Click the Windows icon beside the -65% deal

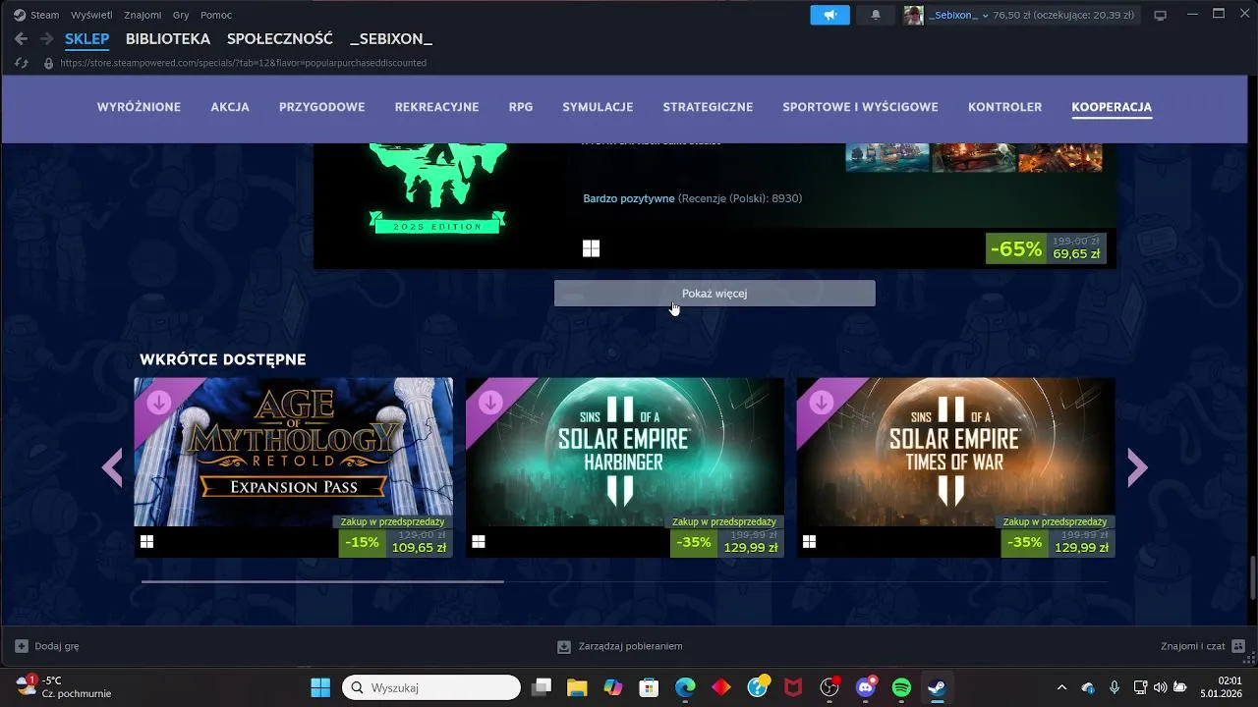591,248
